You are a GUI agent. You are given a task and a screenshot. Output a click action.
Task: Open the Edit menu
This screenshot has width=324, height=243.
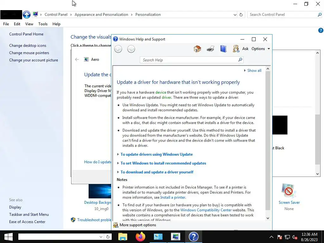tap(17, 24)
